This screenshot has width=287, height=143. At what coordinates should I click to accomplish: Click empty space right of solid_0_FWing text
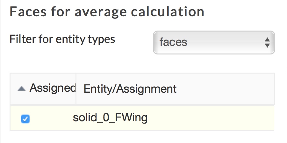[210, 118]
